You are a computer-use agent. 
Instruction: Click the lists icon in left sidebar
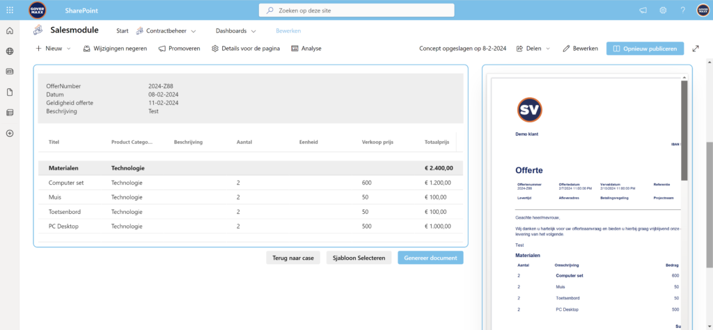(10, 113)
